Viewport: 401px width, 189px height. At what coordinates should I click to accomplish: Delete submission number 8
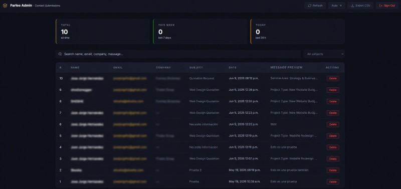(x=333, y=102)
